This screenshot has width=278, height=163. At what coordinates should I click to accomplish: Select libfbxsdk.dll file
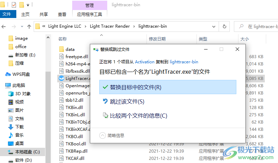pyautogui.click(x=78, y=71)
